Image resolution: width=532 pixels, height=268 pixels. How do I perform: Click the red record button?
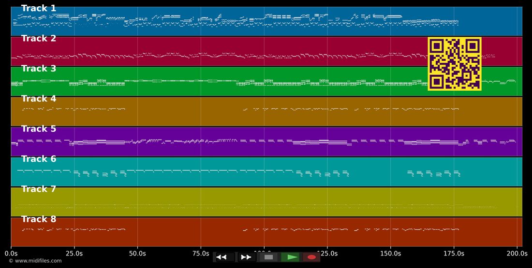click(x=311, y=257)
